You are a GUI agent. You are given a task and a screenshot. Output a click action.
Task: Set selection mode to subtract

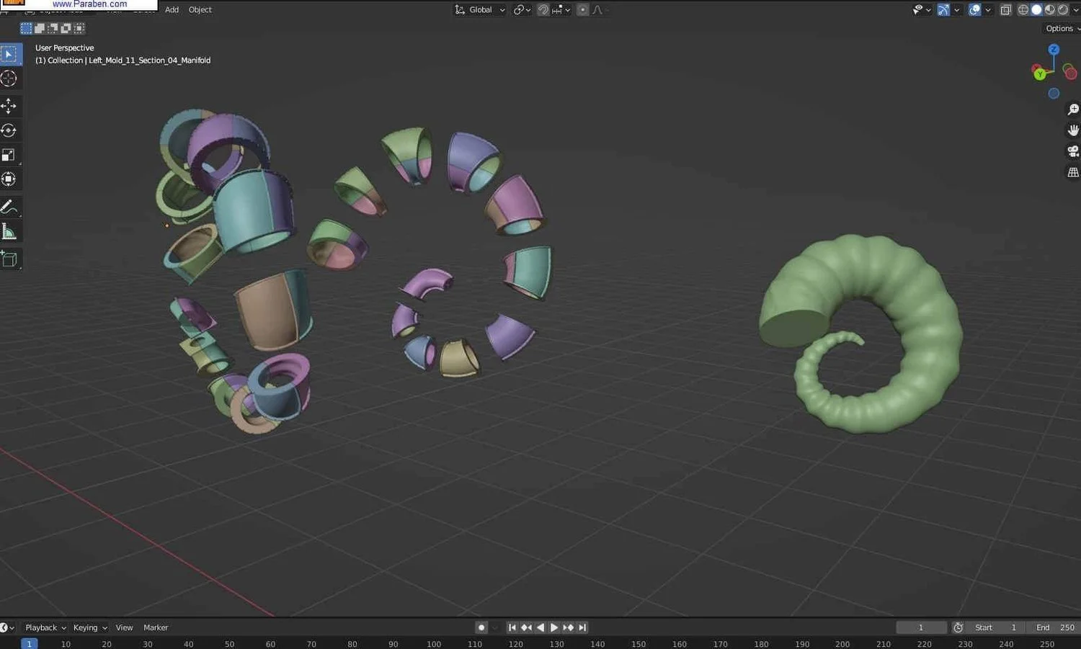[53, 28]
